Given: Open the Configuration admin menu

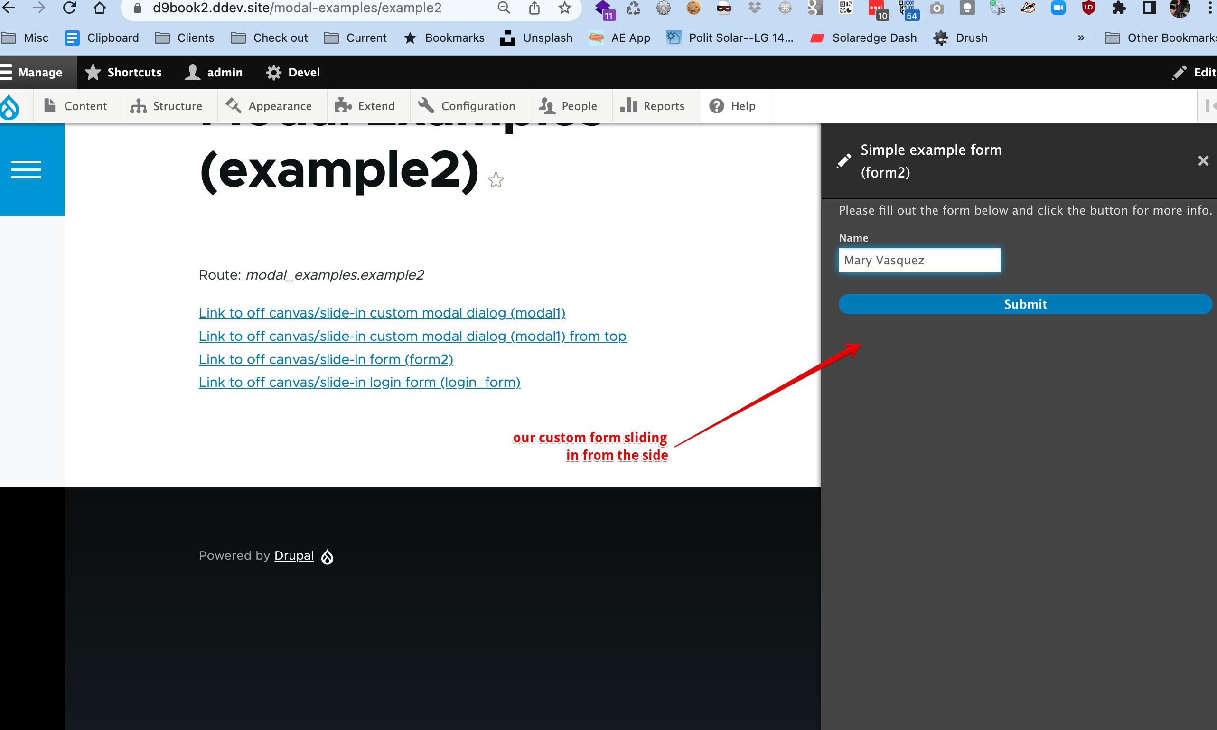Looking at the screenshot, I should pyautogui.click(x=466, y=106).
